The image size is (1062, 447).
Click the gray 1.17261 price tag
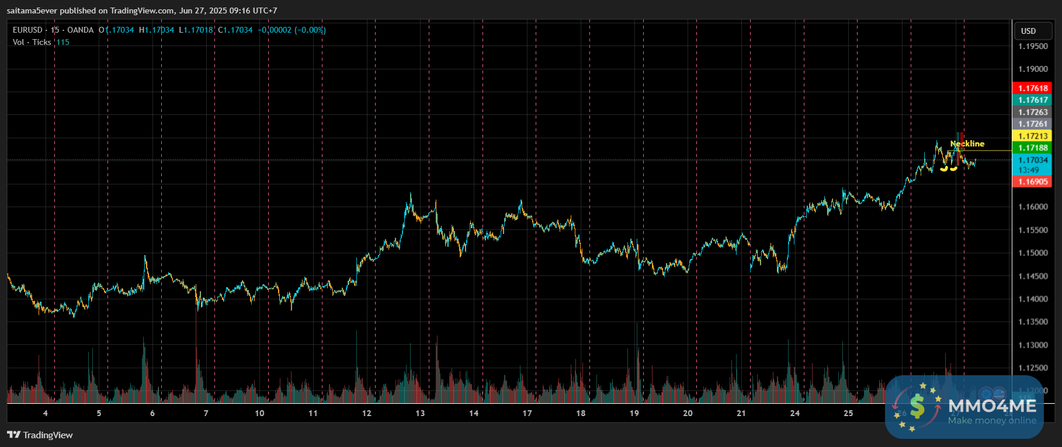1032,124
